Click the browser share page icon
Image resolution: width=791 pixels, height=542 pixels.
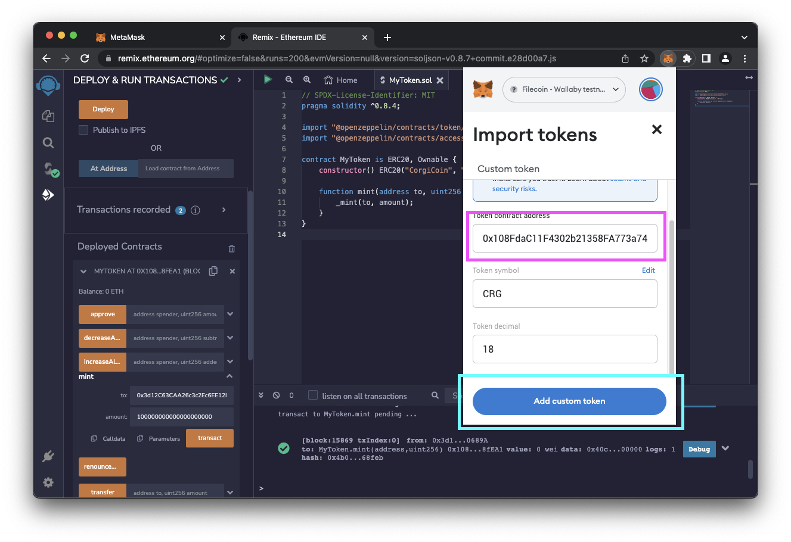click(x=625, y=58)
